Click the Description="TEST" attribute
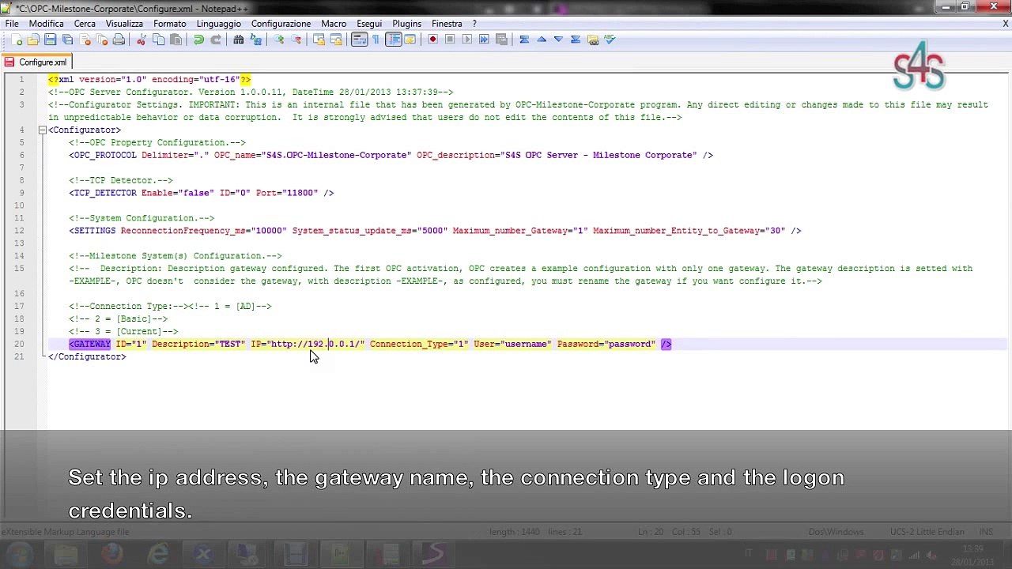 (x=198, y=344)
